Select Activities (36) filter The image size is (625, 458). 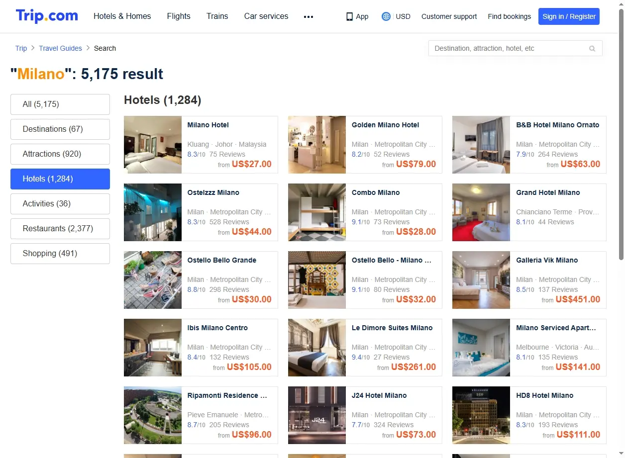[x=60, y=204]
